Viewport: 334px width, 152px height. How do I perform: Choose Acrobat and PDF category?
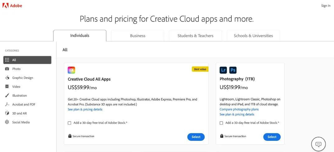click(x=24, y=105)
